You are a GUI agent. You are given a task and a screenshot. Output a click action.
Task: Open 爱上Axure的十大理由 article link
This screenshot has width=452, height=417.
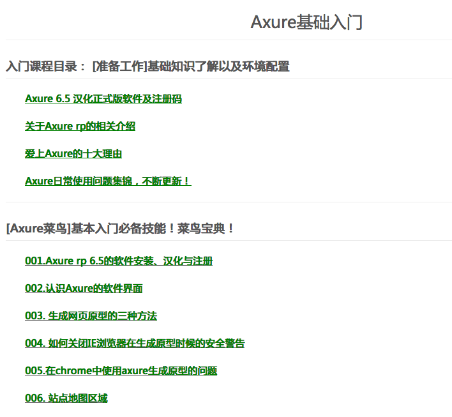[73, 154]
